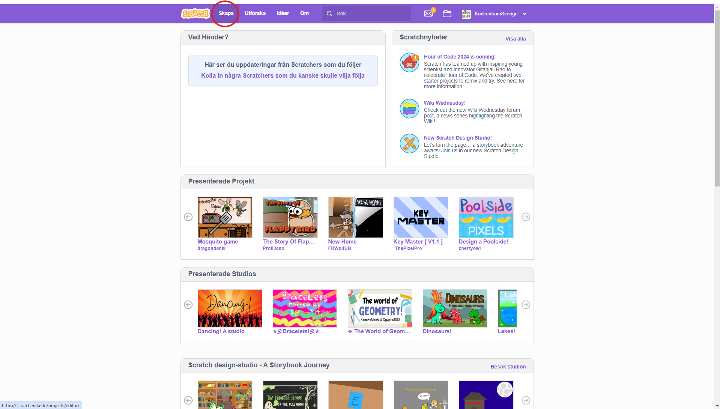Open Dinosaurs studio thumbnail
Screen dimensions: 720x409
pos(455,308)
